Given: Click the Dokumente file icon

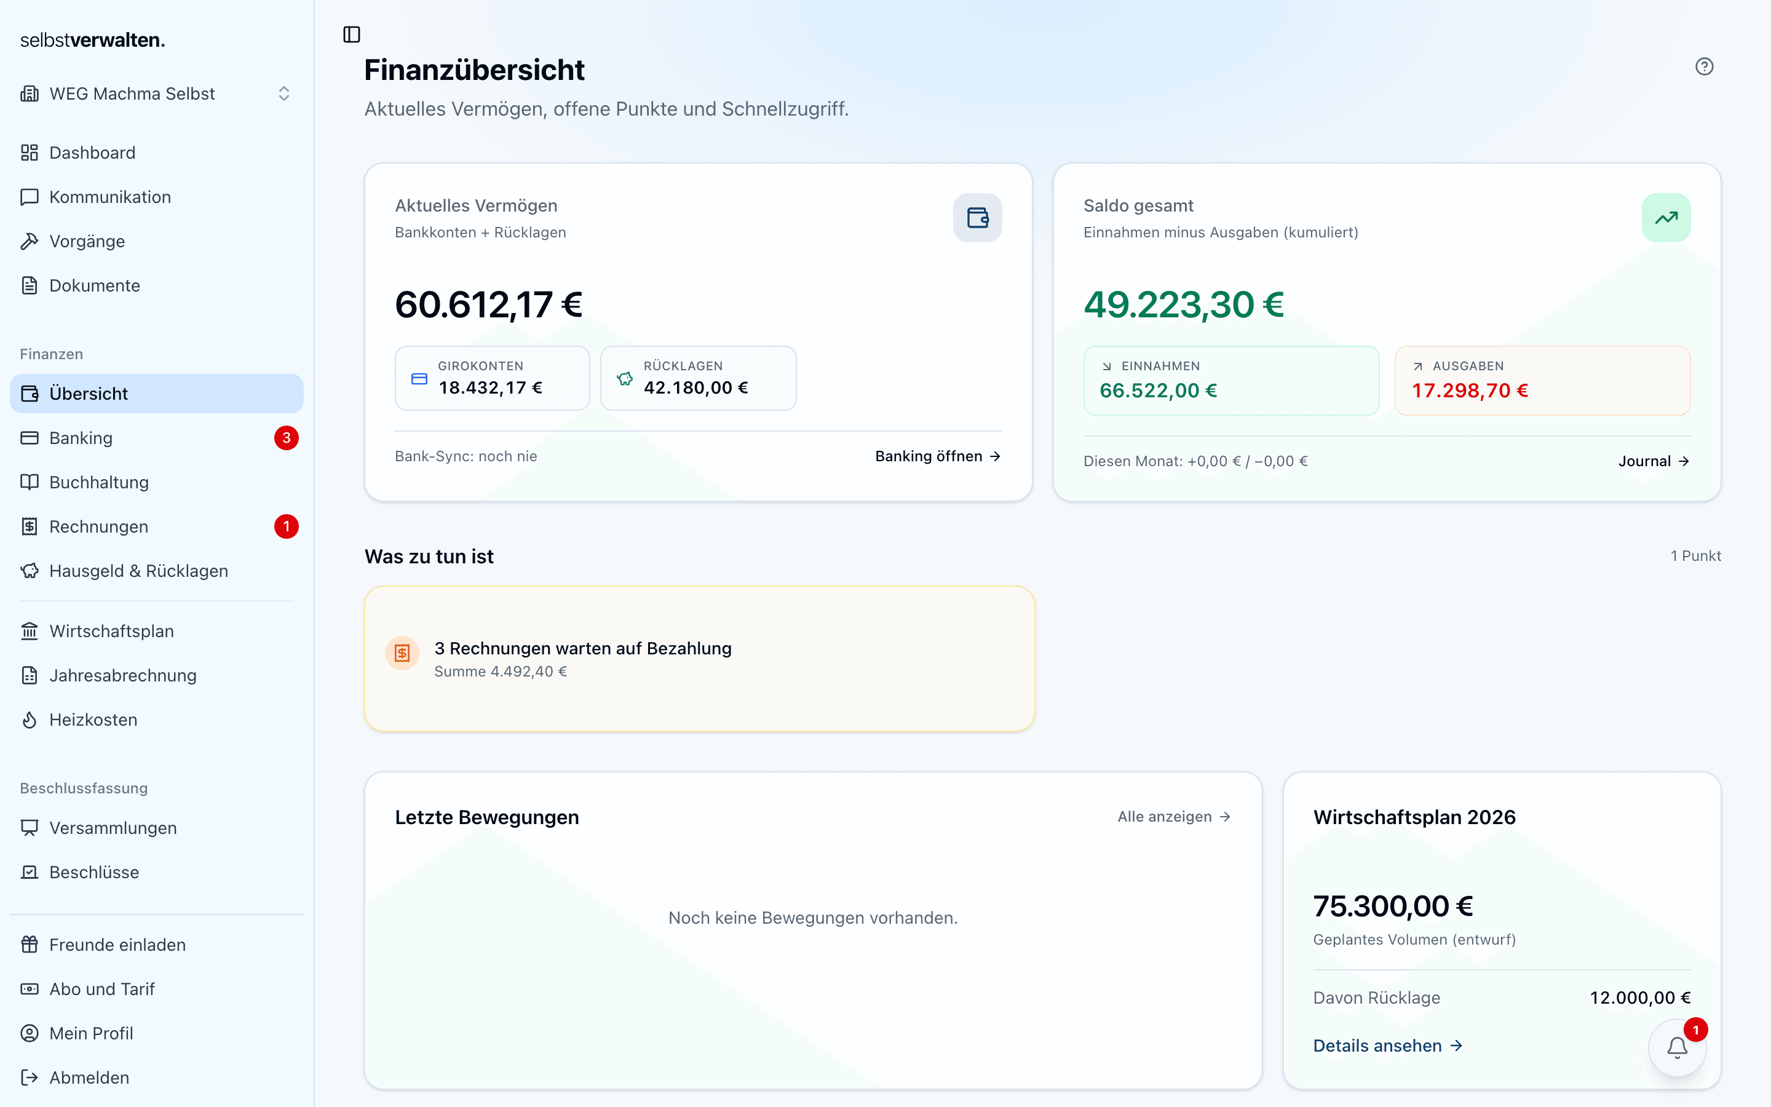Looking at the screenshot, I should point(30,285).
